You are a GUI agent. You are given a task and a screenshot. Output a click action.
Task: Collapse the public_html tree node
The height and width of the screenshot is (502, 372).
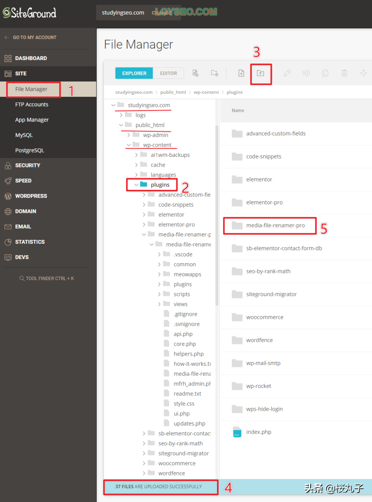pyautogui.click(x=121, y=125)
